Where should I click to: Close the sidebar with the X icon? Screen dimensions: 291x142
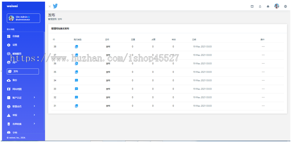click(x=49, y=6)
